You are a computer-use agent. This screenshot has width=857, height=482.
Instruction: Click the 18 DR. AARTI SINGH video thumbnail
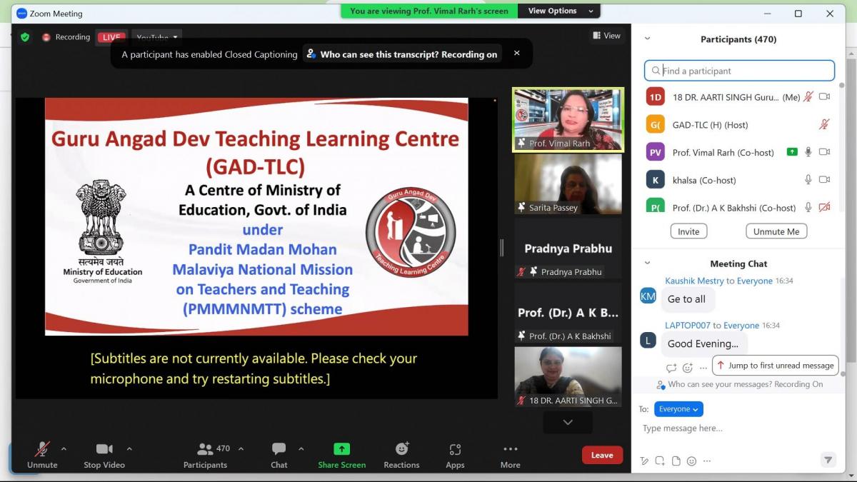click(x=568, y=377)
